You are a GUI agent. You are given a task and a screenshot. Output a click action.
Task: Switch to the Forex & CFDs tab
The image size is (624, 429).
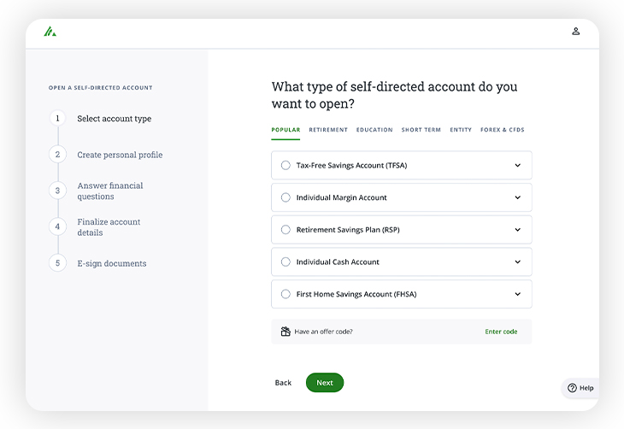503,130
